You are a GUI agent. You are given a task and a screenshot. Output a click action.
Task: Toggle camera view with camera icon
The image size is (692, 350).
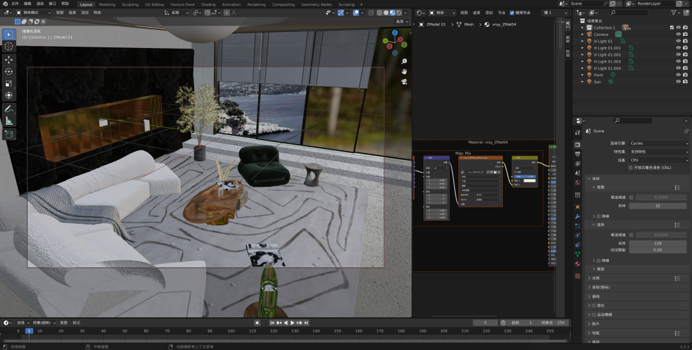pos(404,81)
